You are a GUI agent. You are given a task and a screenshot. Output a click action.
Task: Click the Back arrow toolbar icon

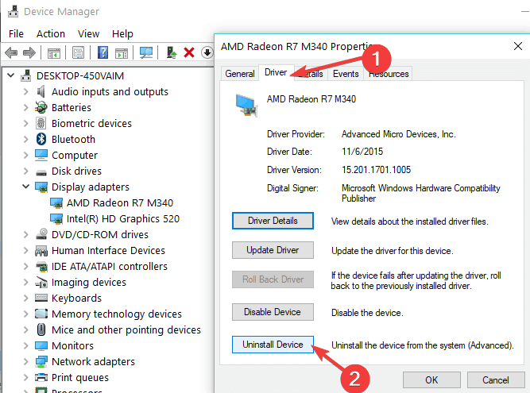tap(11, 52)
